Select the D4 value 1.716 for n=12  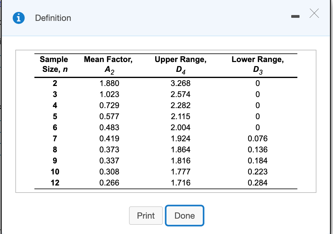181,183
